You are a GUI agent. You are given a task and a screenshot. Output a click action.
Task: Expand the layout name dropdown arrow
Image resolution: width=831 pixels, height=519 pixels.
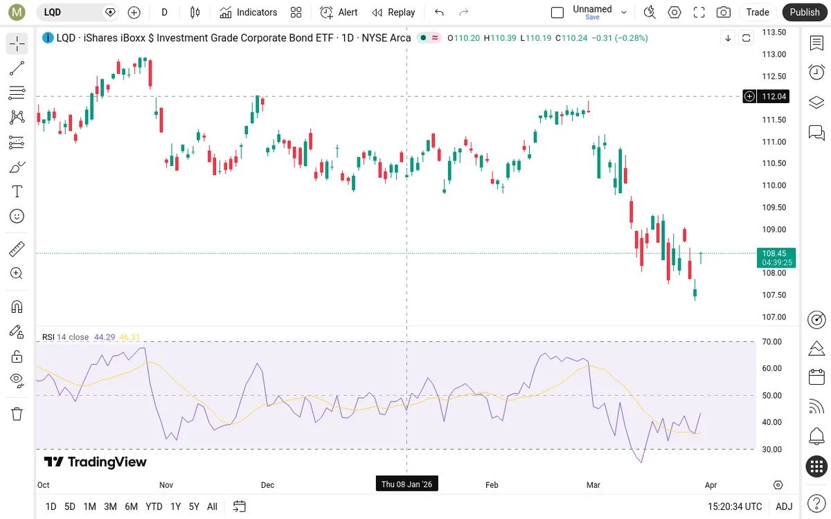[x=624, y=12]
